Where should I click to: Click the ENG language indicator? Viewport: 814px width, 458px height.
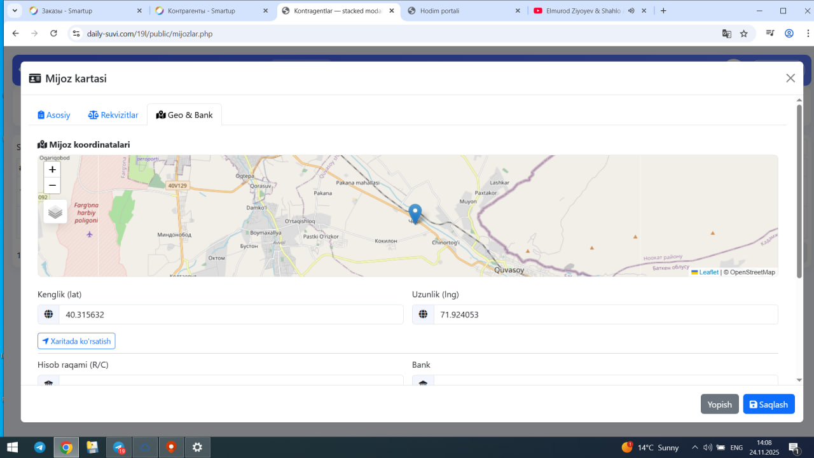pyautogui.click(x=736, y=448)
